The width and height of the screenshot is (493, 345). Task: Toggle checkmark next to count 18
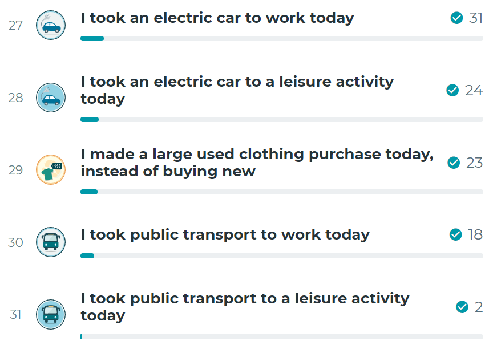(x=455, y=234)
